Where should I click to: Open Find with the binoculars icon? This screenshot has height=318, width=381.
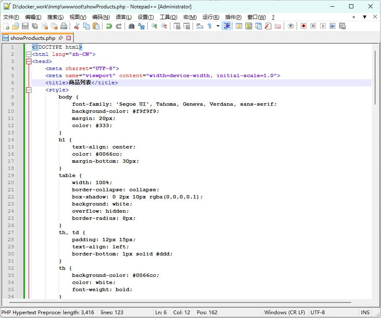[x=131, y=26]
